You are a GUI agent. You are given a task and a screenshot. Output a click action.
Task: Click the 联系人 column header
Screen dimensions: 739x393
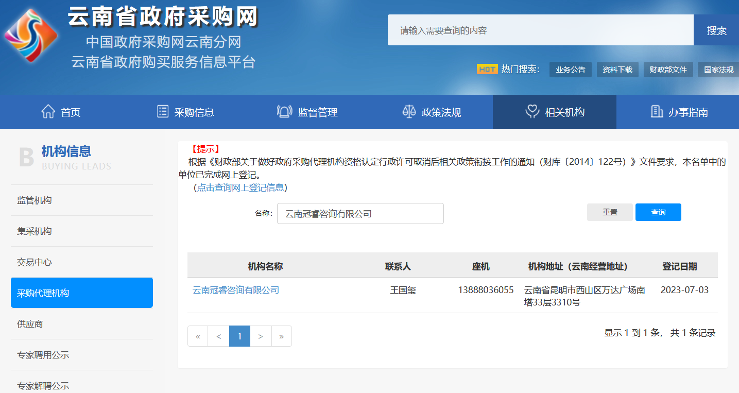click(x=398, y=266)
